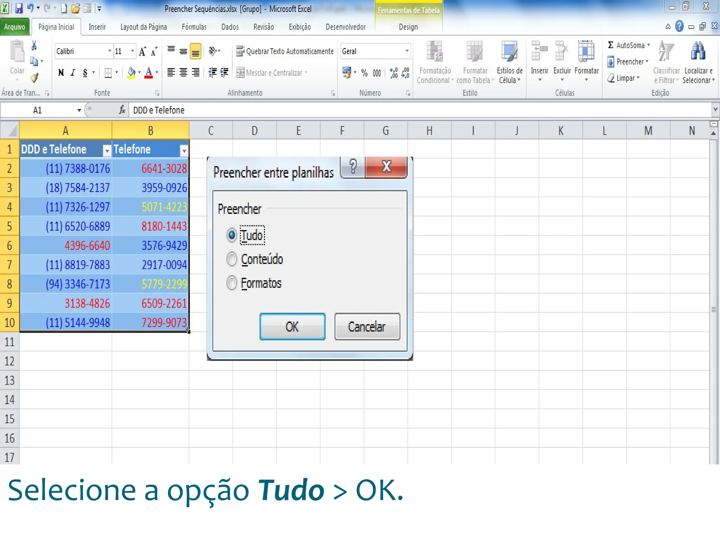
Task: Click the Bold (N) formatting icon
Action: click(61, 73)
